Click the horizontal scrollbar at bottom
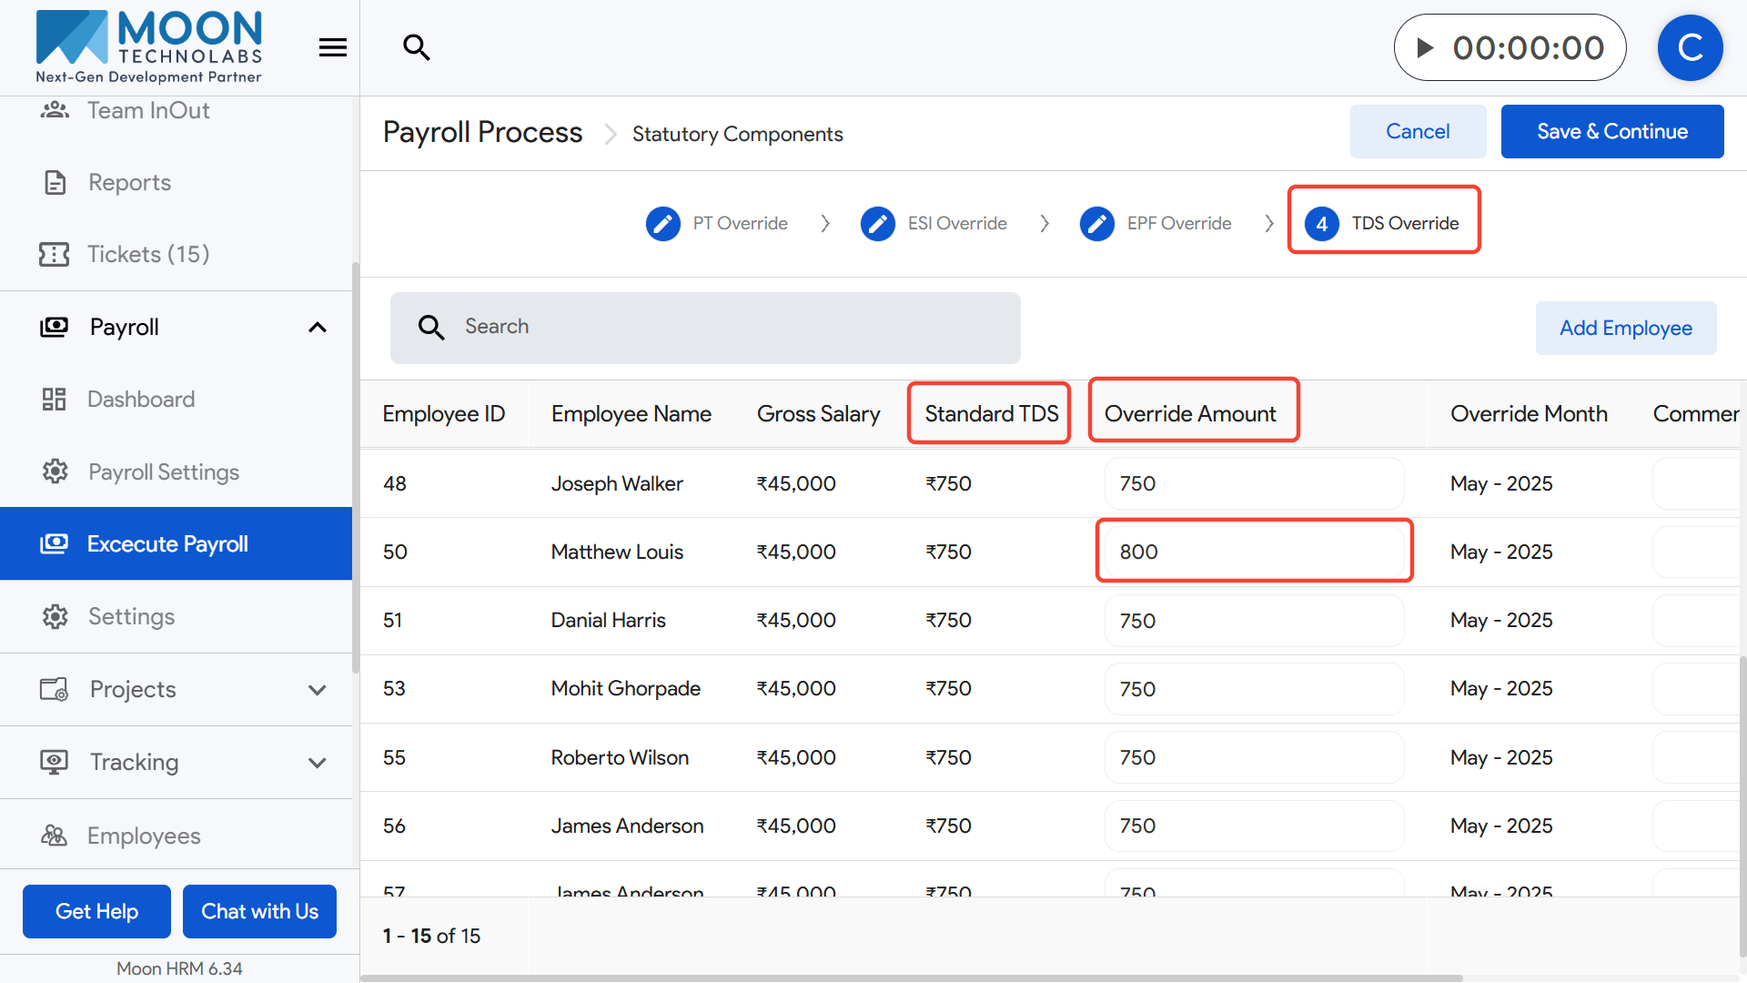Viewport: 1747px width, 983px height. 910,978
